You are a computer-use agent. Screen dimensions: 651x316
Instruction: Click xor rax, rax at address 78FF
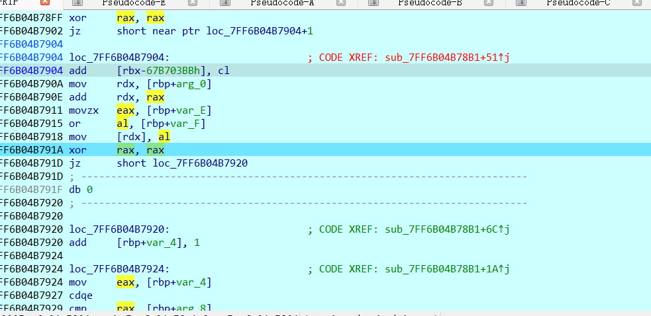pos(117,19)
